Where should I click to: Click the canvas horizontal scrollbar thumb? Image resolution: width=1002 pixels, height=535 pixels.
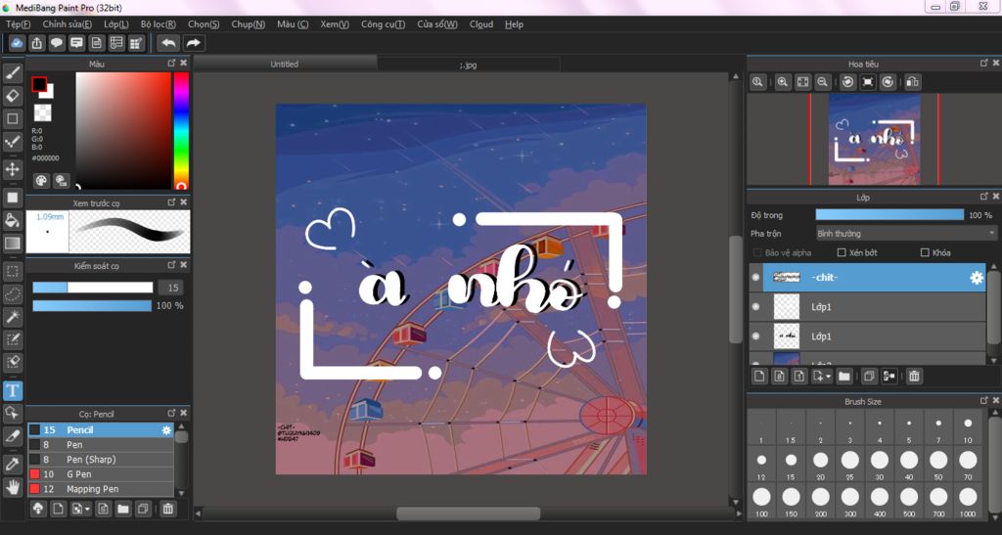click(469, 513)
